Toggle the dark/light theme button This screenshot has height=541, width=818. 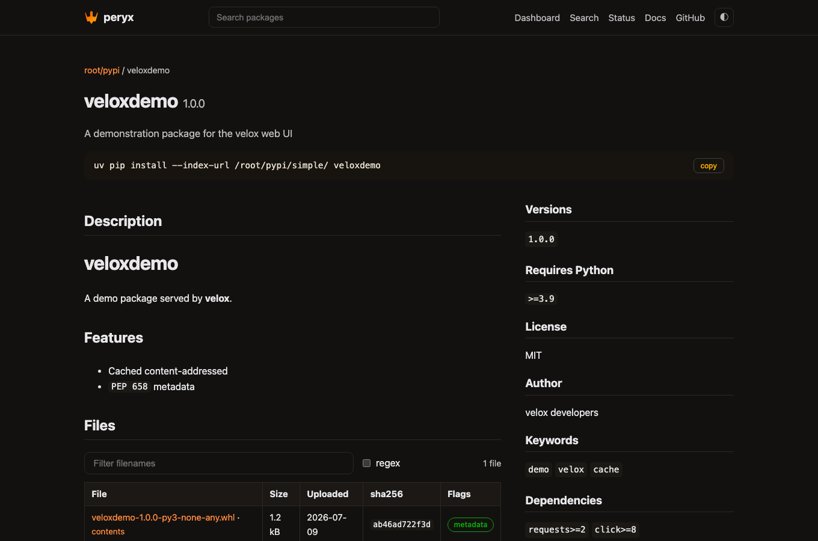point(724,17)
